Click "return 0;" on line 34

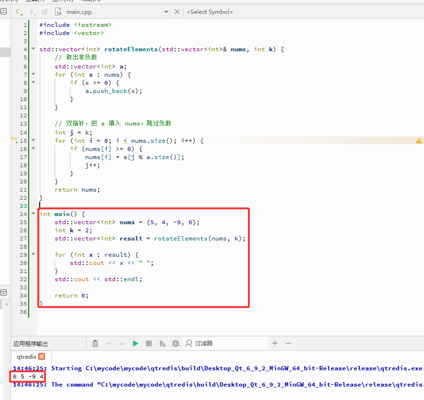[71, 296]
